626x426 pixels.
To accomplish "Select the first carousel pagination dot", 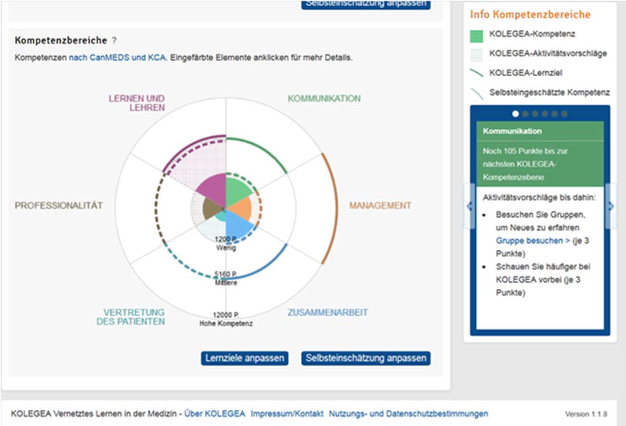I will point(516,113).
